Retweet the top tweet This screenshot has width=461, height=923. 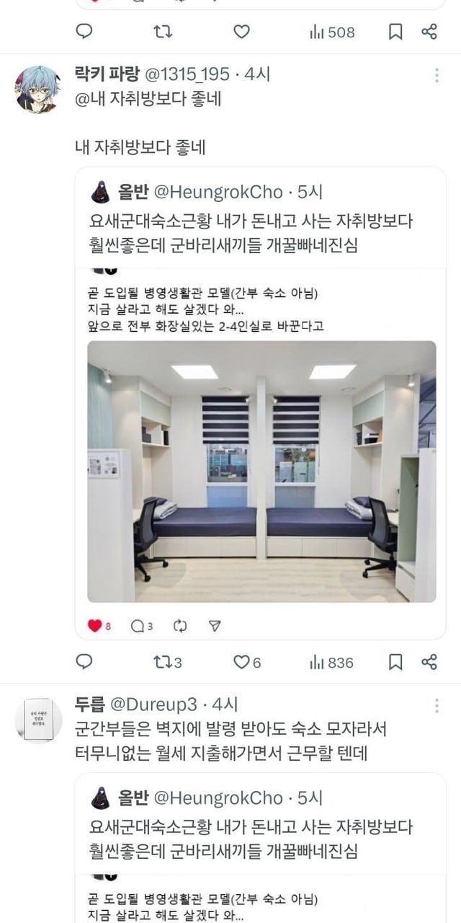[163, 32]
